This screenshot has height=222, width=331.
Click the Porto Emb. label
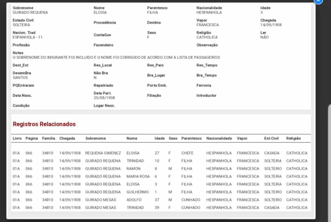157,85
